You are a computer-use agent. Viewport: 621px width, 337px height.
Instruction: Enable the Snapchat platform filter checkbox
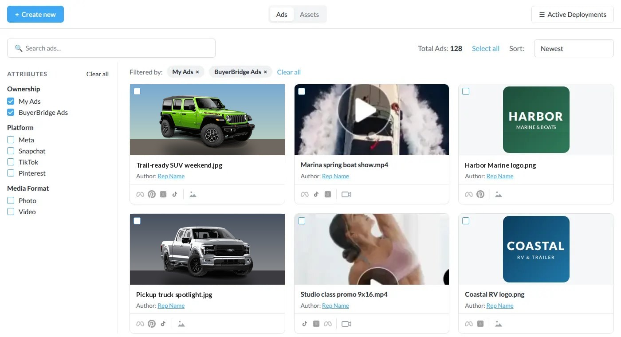pyautogui.click(x=11, y=151)
